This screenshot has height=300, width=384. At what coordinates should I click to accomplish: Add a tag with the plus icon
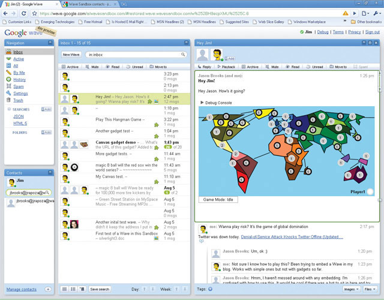tap(211, 289)
